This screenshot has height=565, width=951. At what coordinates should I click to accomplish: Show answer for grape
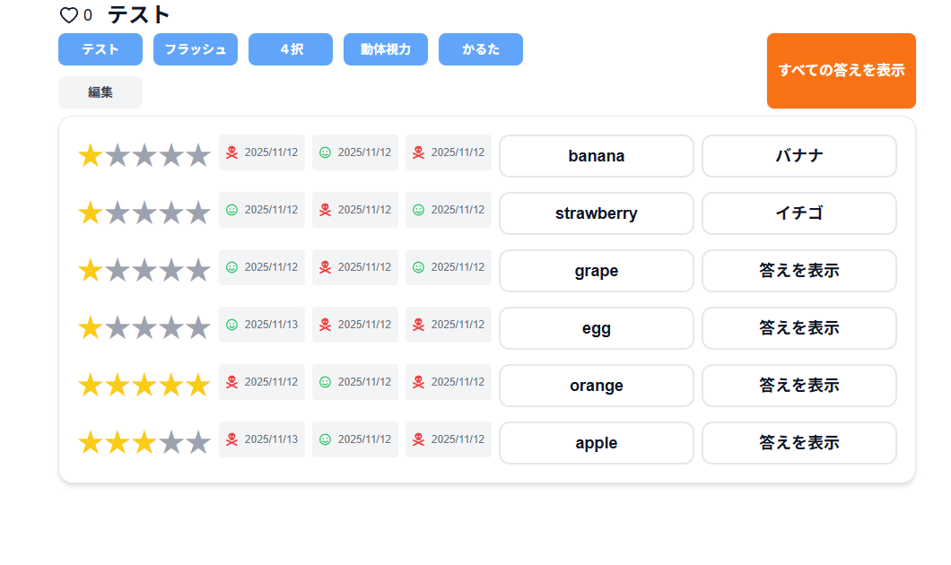799,270
